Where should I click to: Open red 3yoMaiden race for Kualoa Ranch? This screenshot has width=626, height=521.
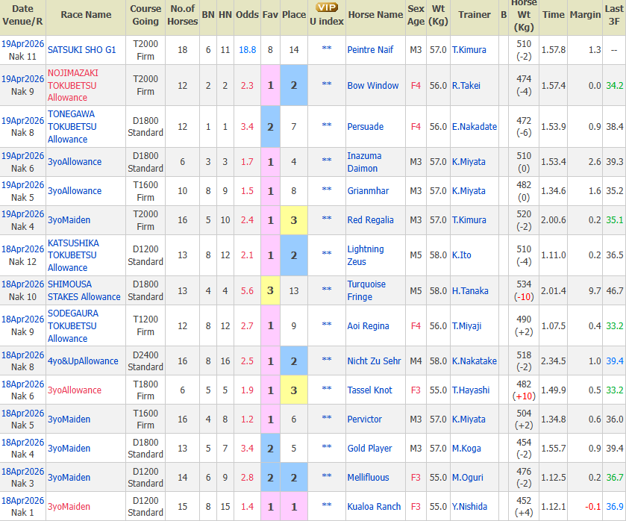point(69,507)
